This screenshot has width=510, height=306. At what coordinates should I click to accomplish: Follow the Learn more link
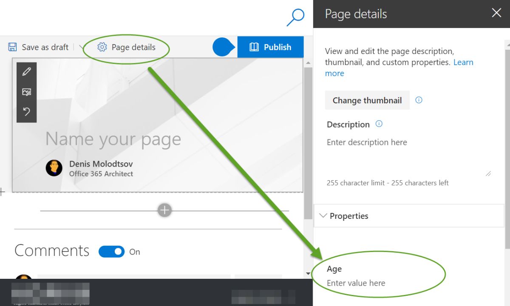[399, 68]
